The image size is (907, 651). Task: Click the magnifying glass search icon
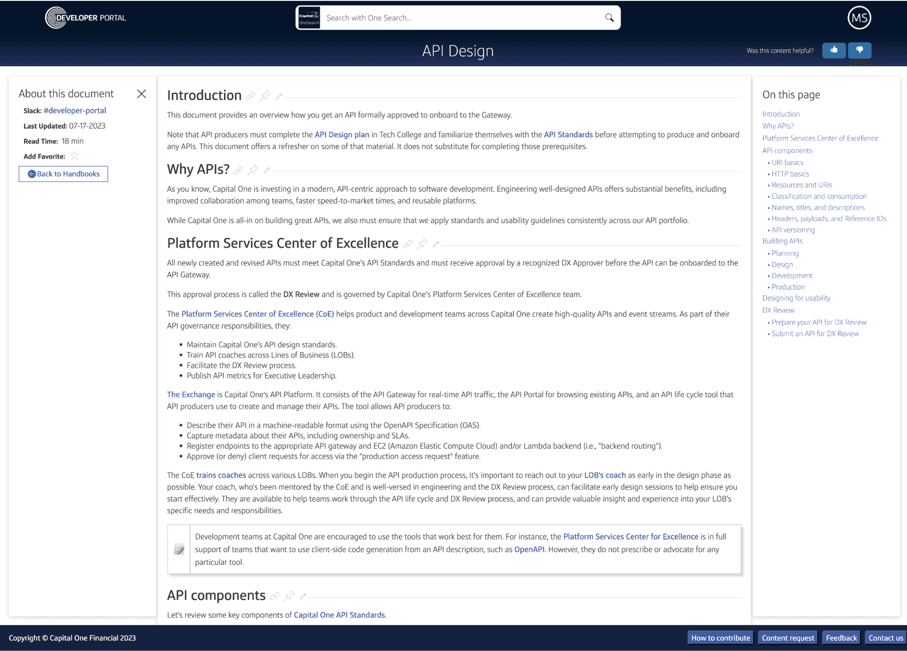pyautogui.click(x=609, y=18)
